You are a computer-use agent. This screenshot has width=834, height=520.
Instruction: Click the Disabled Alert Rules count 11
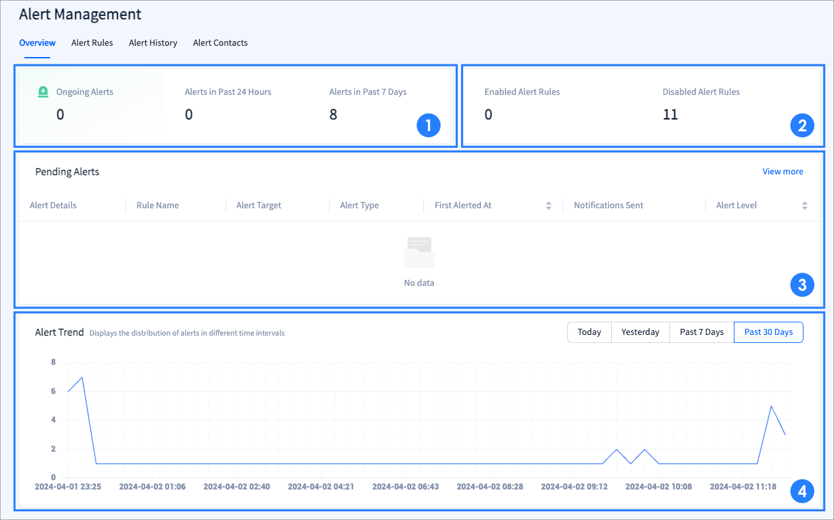[x=670, y=115]
